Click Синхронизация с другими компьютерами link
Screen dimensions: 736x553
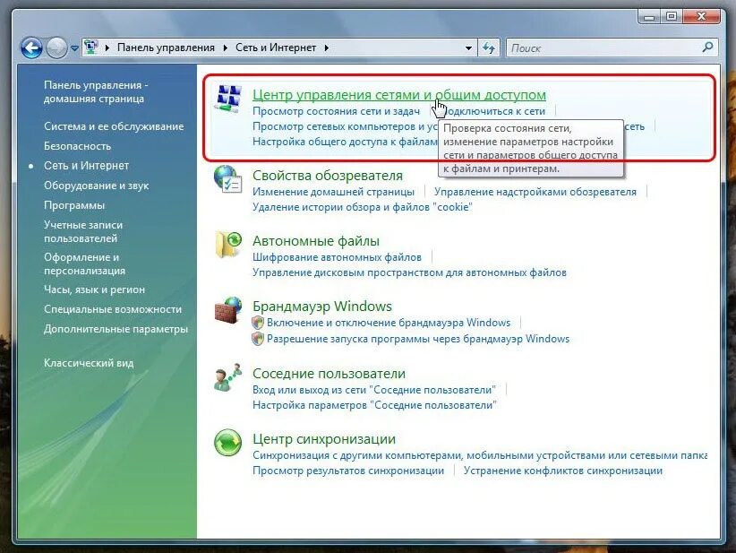click(480, 454)
